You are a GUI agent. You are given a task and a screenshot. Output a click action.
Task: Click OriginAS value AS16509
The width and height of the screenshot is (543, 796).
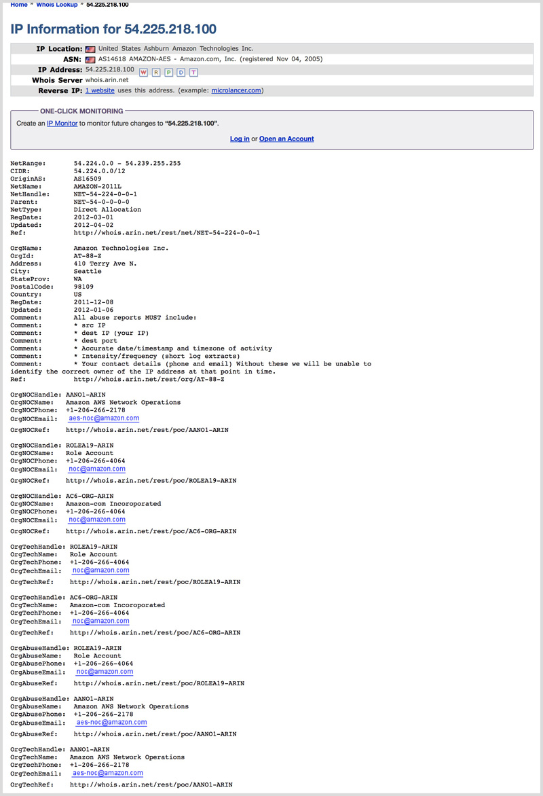coord(88,179)
